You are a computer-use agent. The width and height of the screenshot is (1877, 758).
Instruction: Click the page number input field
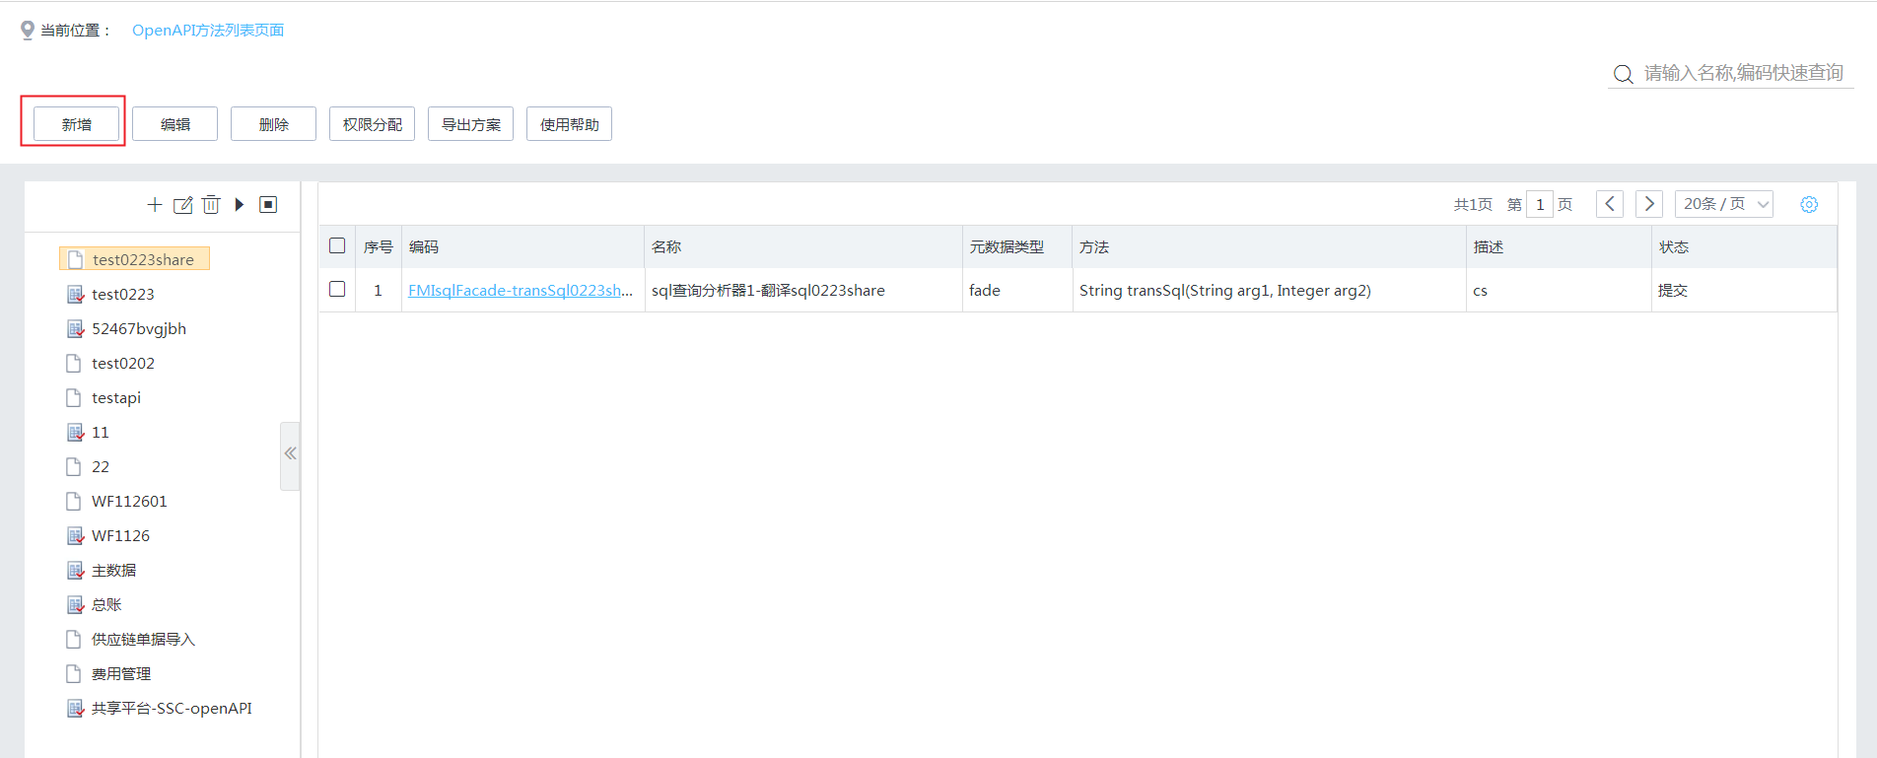pos(1539,204)
